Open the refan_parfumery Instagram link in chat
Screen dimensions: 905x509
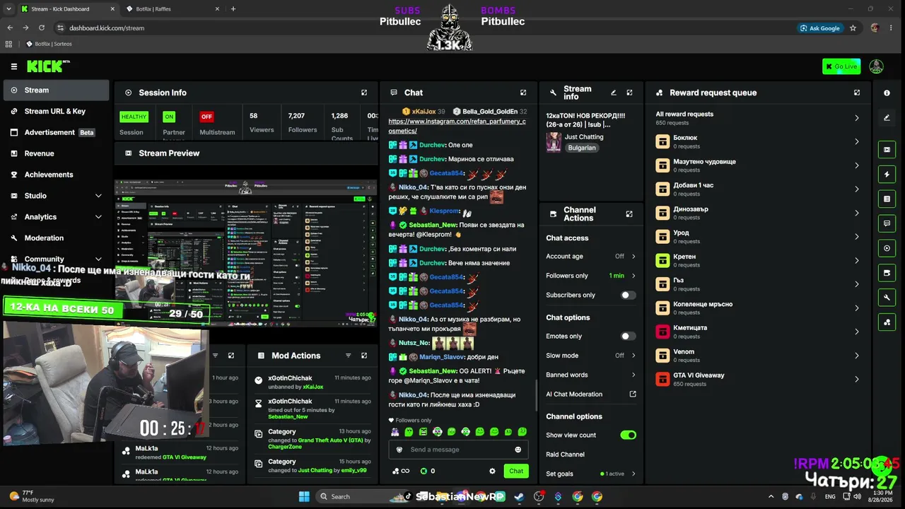point(457,126)
